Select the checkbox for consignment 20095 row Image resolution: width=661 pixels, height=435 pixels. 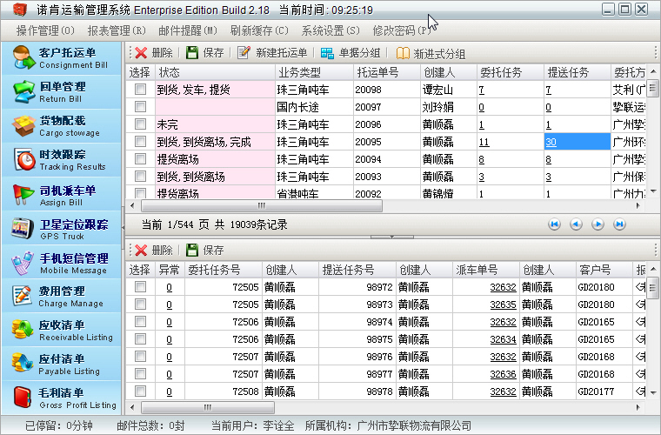point(140,142)
